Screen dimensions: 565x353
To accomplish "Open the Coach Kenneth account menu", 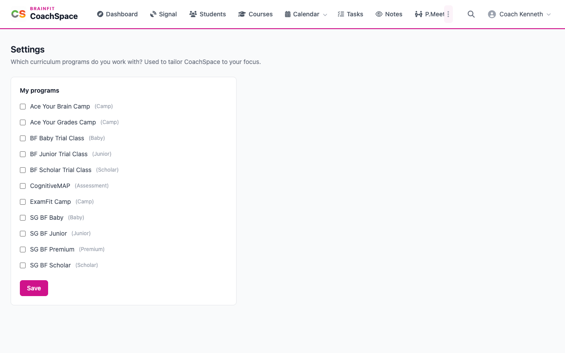I will [520, 14].
